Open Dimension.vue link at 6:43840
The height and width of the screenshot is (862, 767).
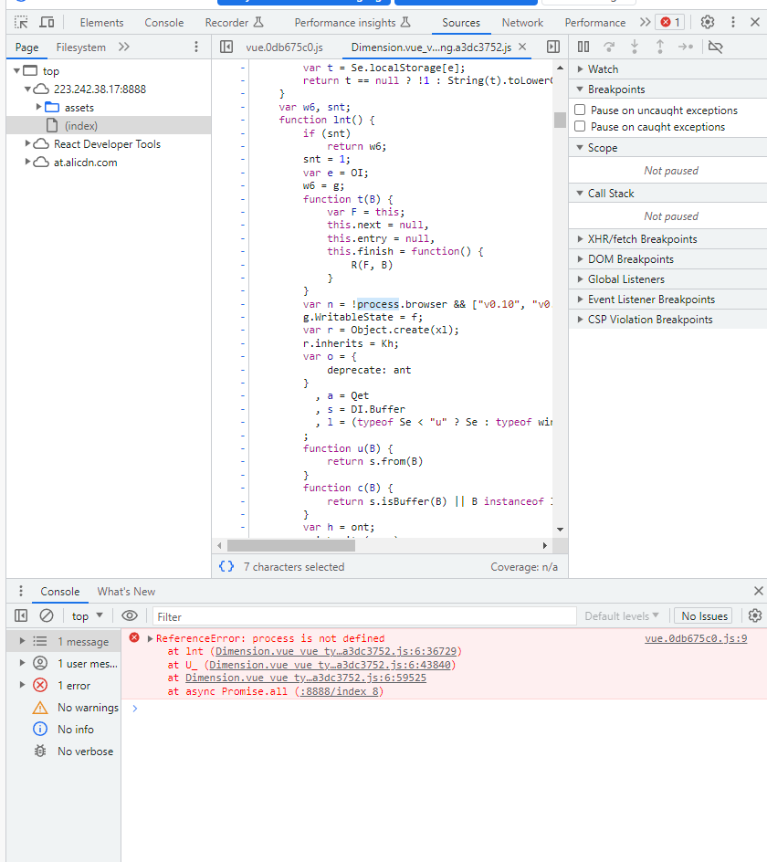330,665
